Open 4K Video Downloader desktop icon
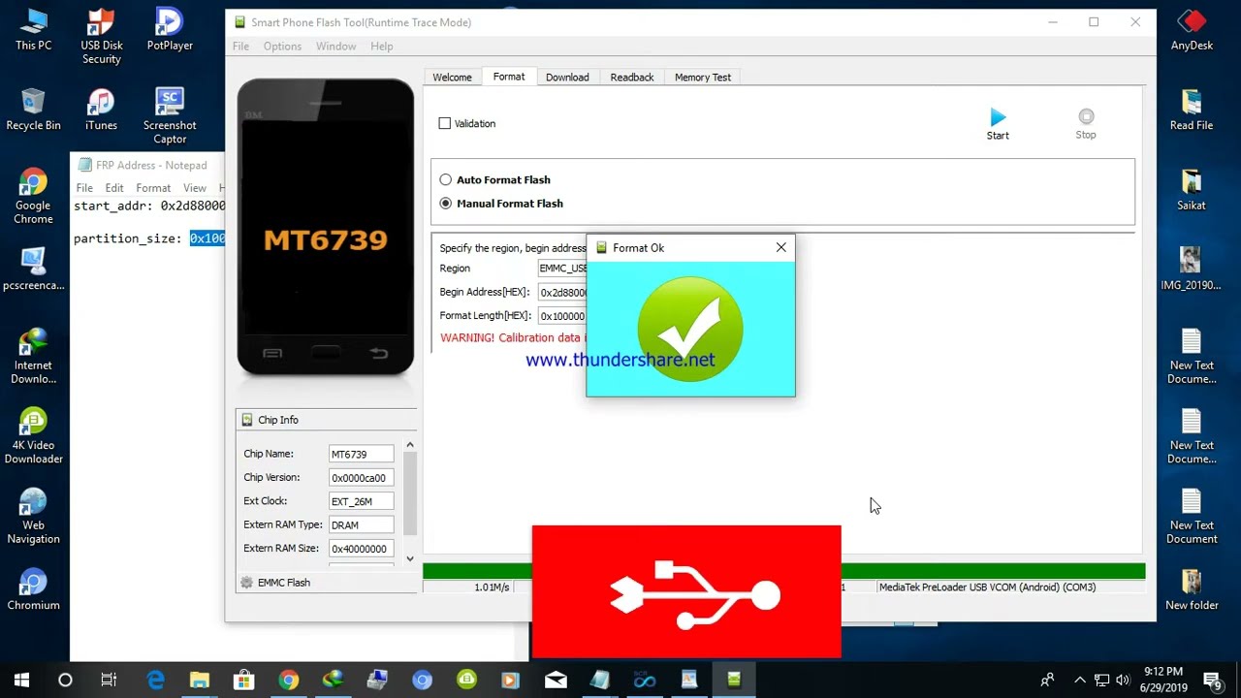The width and height of the screenshot is (1241, 698). 33,435
